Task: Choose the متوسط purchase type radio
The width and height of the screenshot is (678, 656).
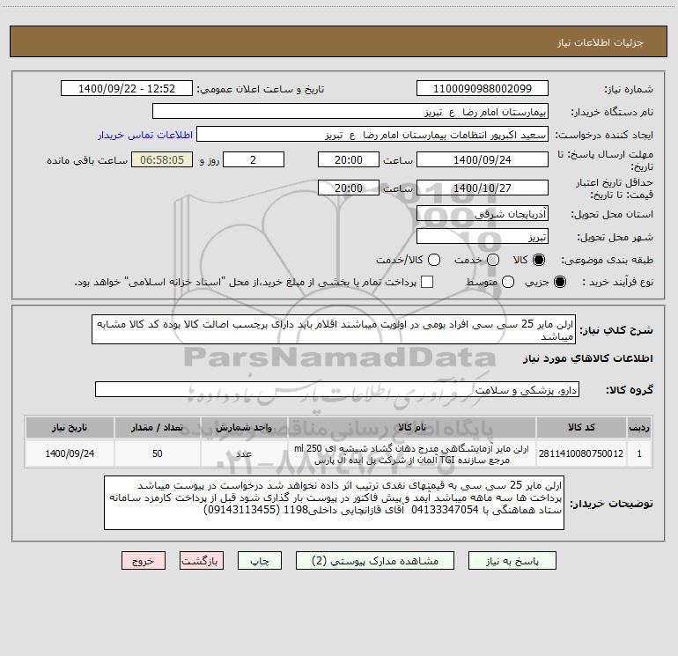Action: point(508,282)
